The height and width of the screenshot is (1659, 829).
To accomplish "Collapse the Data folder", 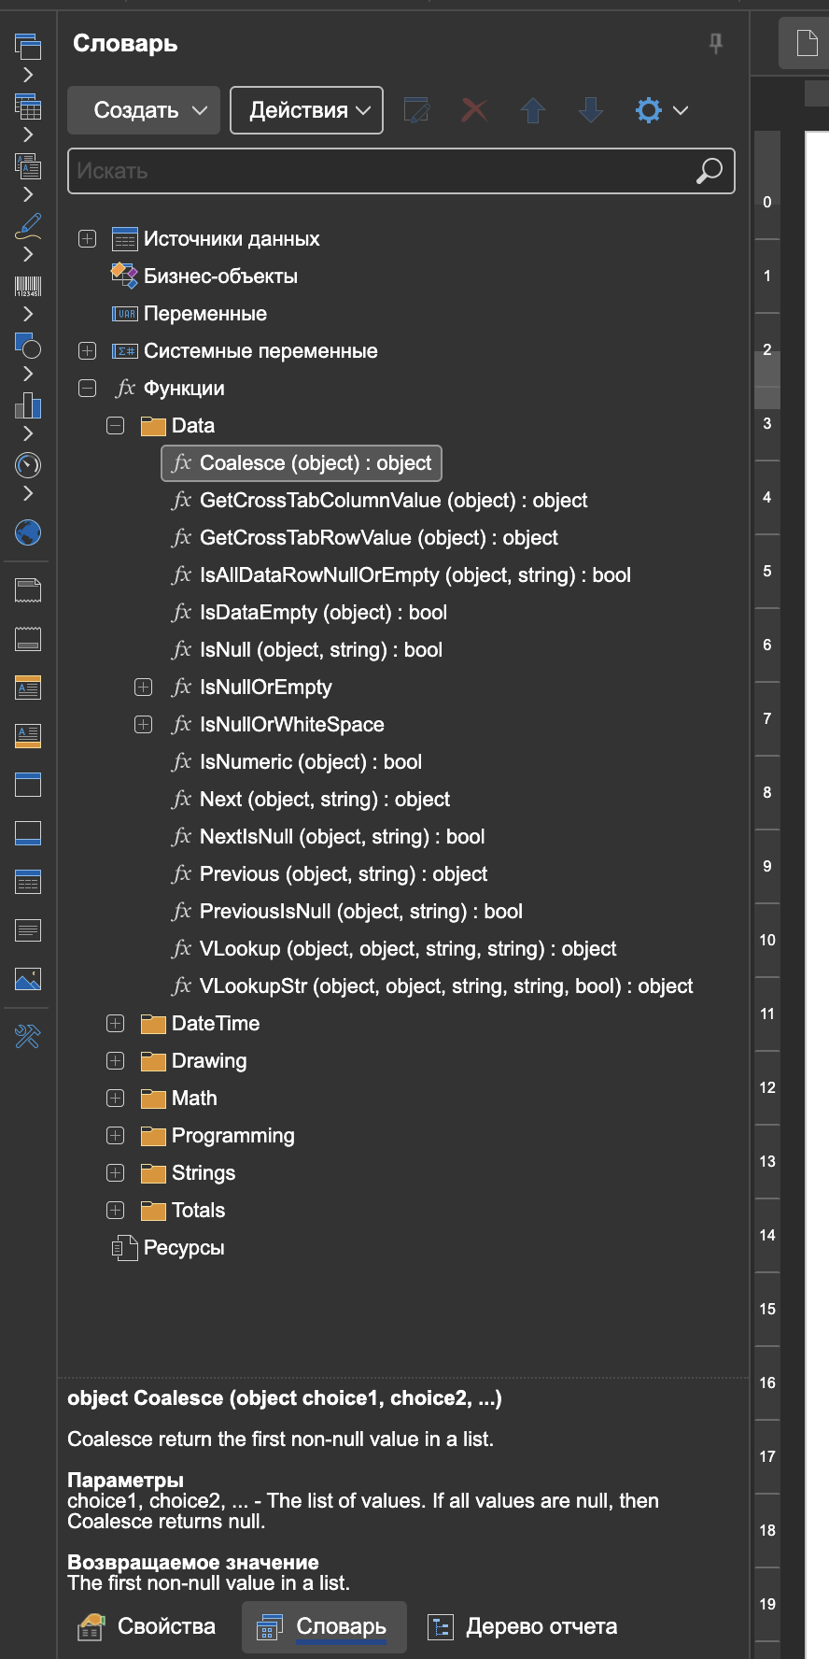I will coord(115,426).
